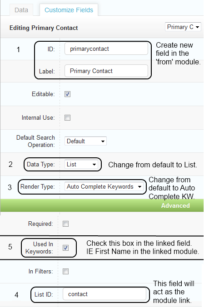Tick the Required checkbox
The width and height of the screenshot is (204, 307).
click(66, 224)
